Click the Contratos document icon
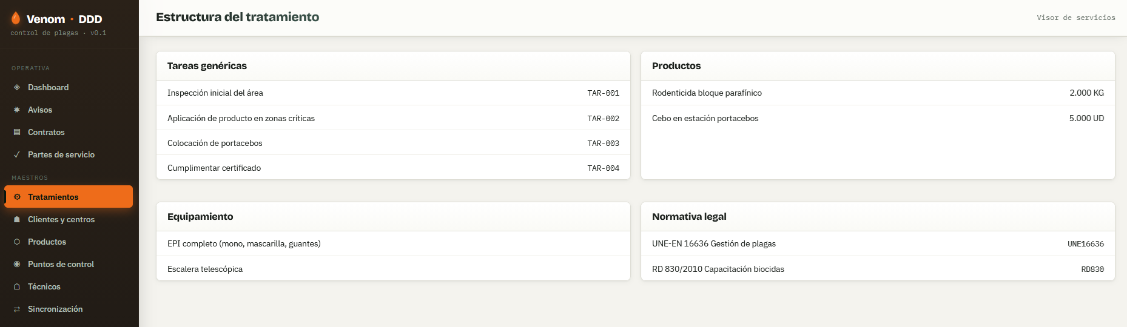Image resolution: width=1127 pixels, height=327 pixels. click(x=17, y=132)
